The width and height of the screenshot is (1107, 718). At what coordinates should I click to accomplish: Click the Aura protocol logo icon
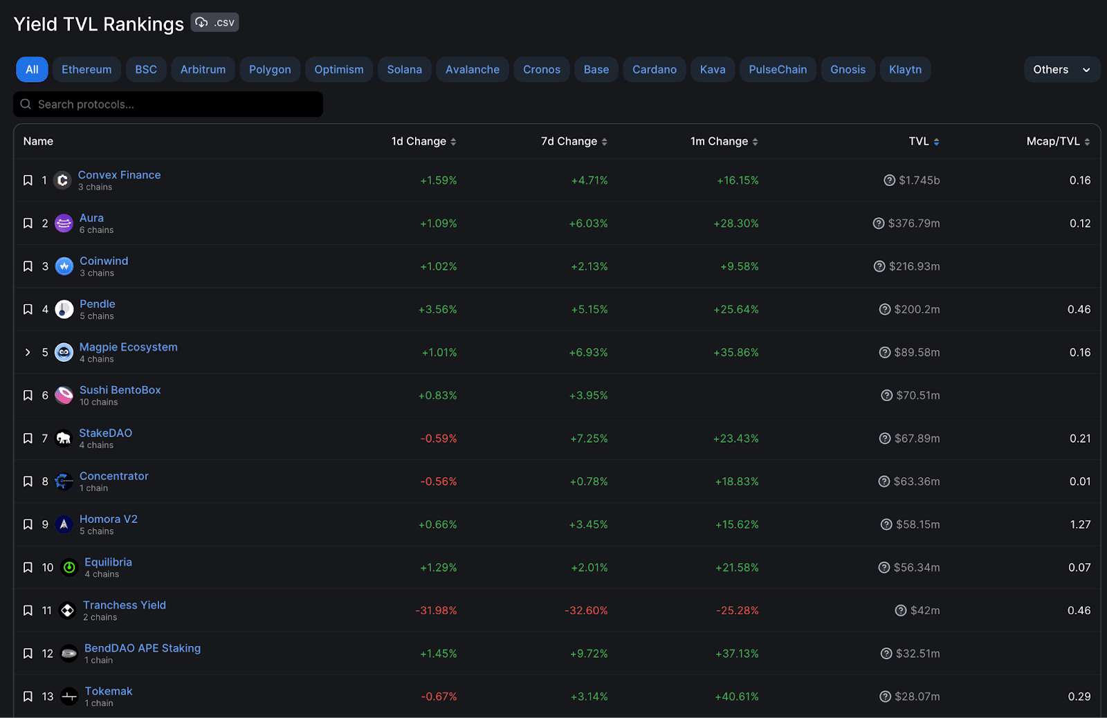pyautogui.click(x=64, y=223)
